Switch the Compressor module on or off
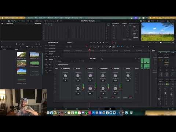Screen dimensions: 176x132 (99, 69)
